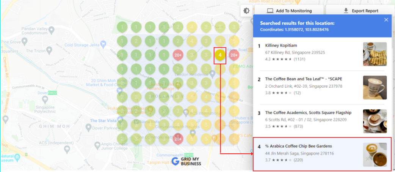This screenshot has height=172, width=395.
Task: Click the address 67 Killiney Rd, Singapore 239525
Action: pos(295,52)
